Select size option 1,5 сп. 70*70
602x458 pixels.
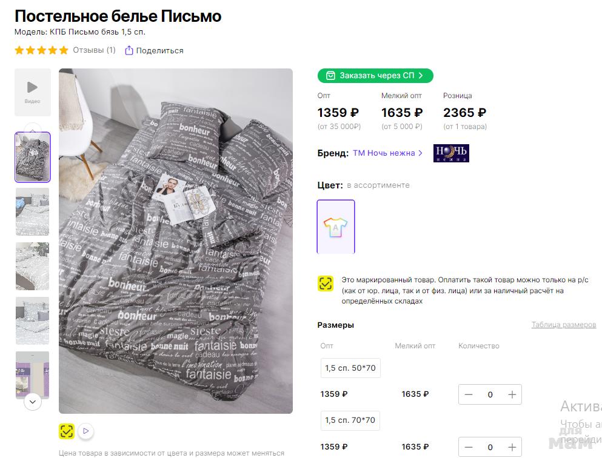(350, 420)
